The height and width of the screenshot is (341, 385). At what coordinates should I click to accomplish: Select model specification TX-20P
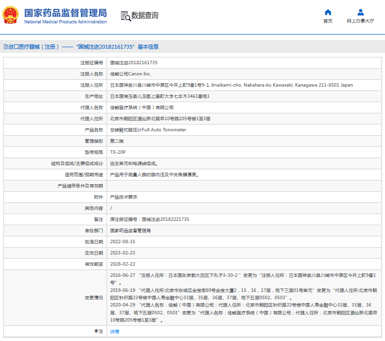pos(118,152)
